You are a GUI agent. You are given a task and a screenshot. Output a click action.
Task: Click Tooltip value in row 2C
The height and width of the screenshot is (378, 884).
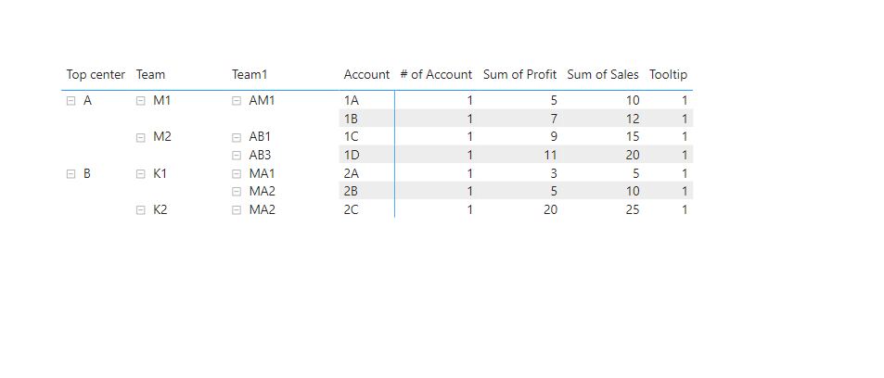(685, 210)
